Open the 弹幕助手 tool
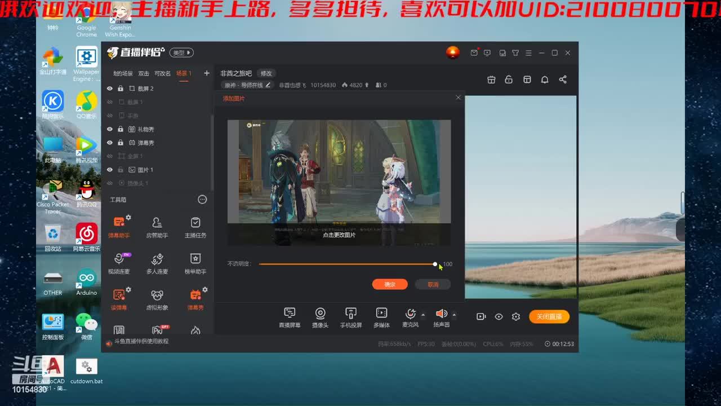The height and width of the screenshot is (406, 721). tap(119, 227)
